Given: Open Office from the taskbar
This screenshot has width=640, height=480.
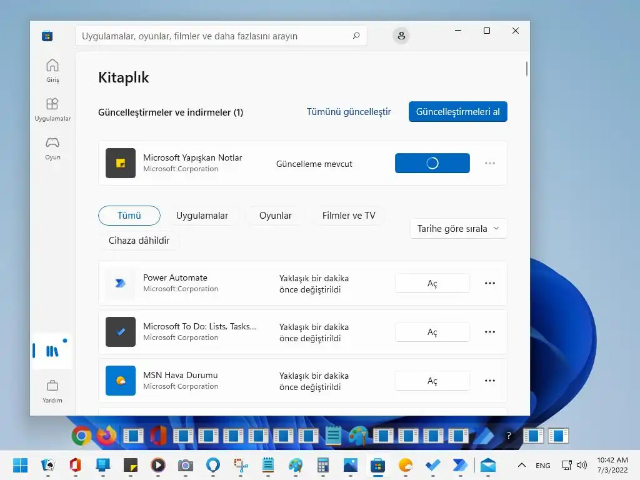Looking at the screenshot, I should [x=76, y=465].
